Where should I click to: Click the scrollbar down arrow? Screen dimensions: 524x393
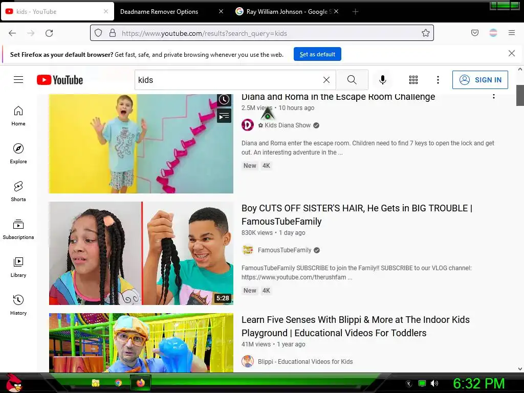tap(520, 369)
